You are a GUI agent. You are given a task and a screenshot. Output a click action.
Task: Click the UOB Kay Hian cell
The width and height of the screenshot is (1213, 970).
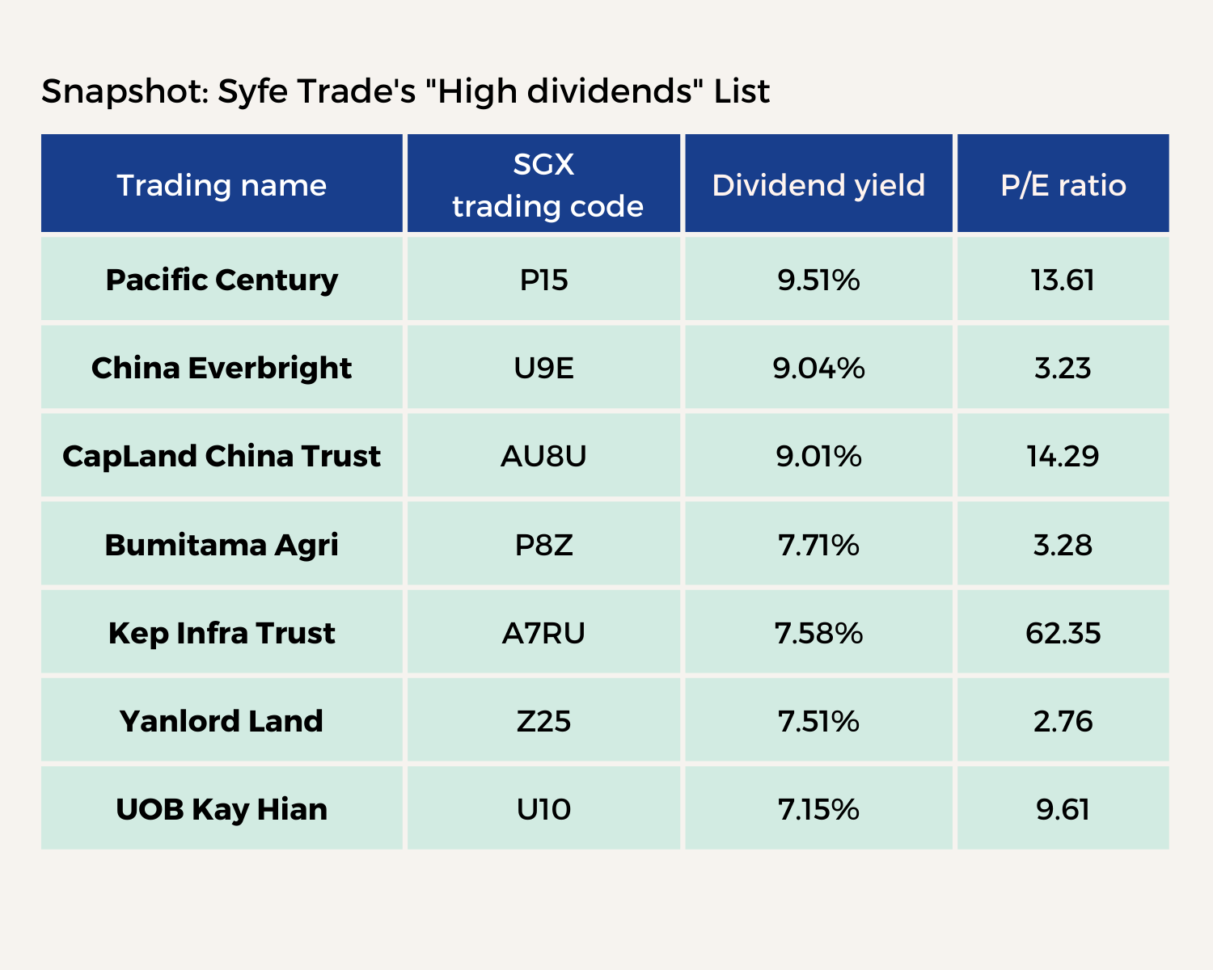[x=222, y=809]
